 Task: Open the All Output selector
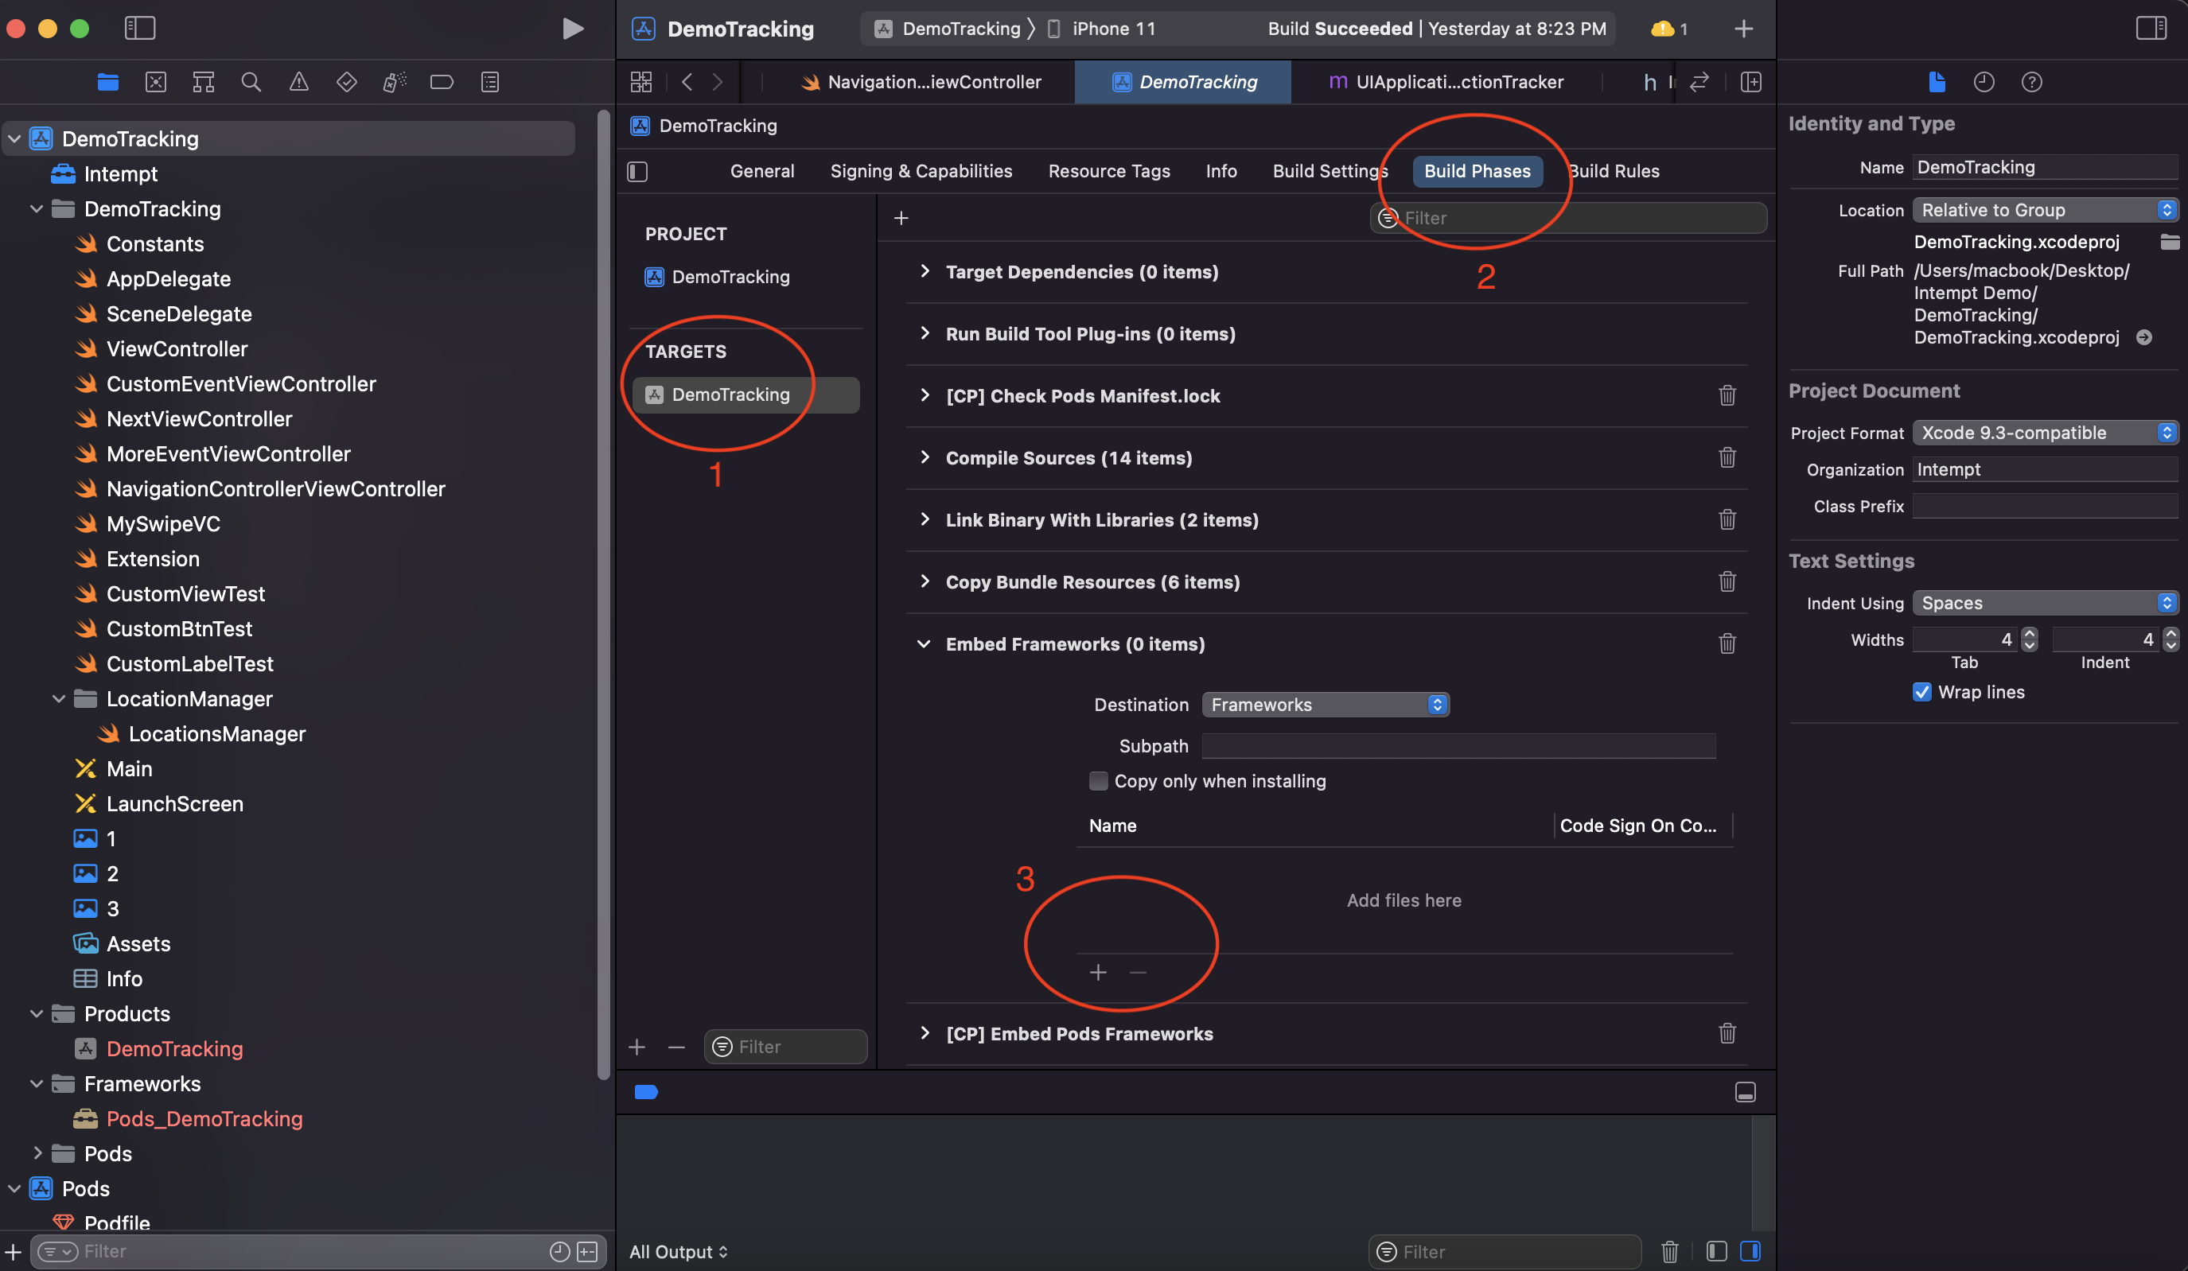[x=678, y=1251]
